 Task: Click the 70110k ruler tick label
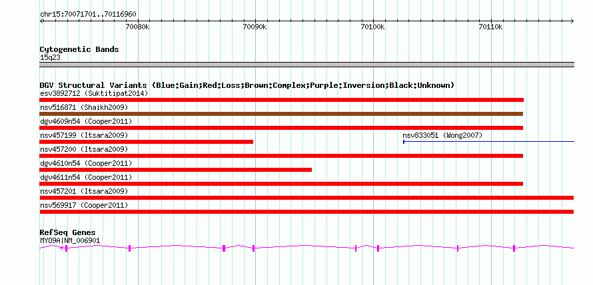tap(491, 27)
